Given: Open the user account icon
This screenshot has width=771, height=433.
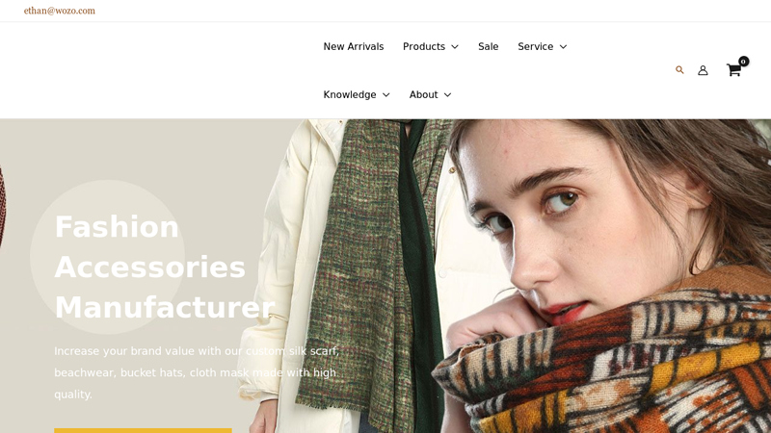Looking at the screenshot, I should (704, 70).
